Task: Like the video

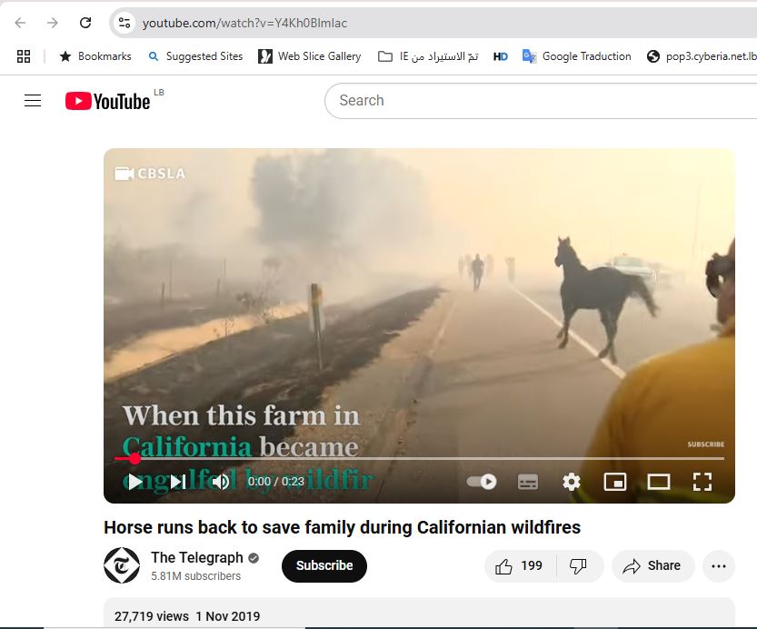Action: point(518,565)
